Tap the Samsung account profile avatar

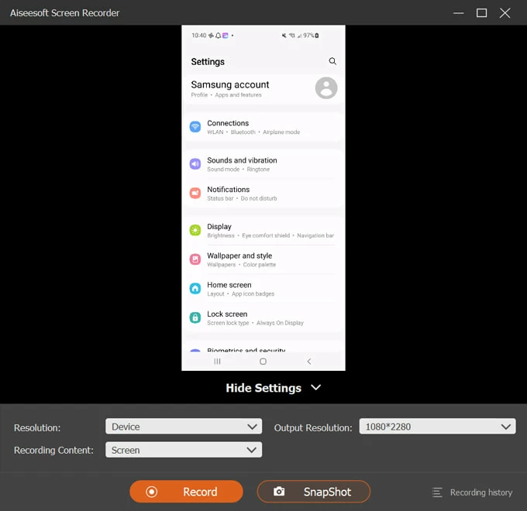[x=326, y=88]
